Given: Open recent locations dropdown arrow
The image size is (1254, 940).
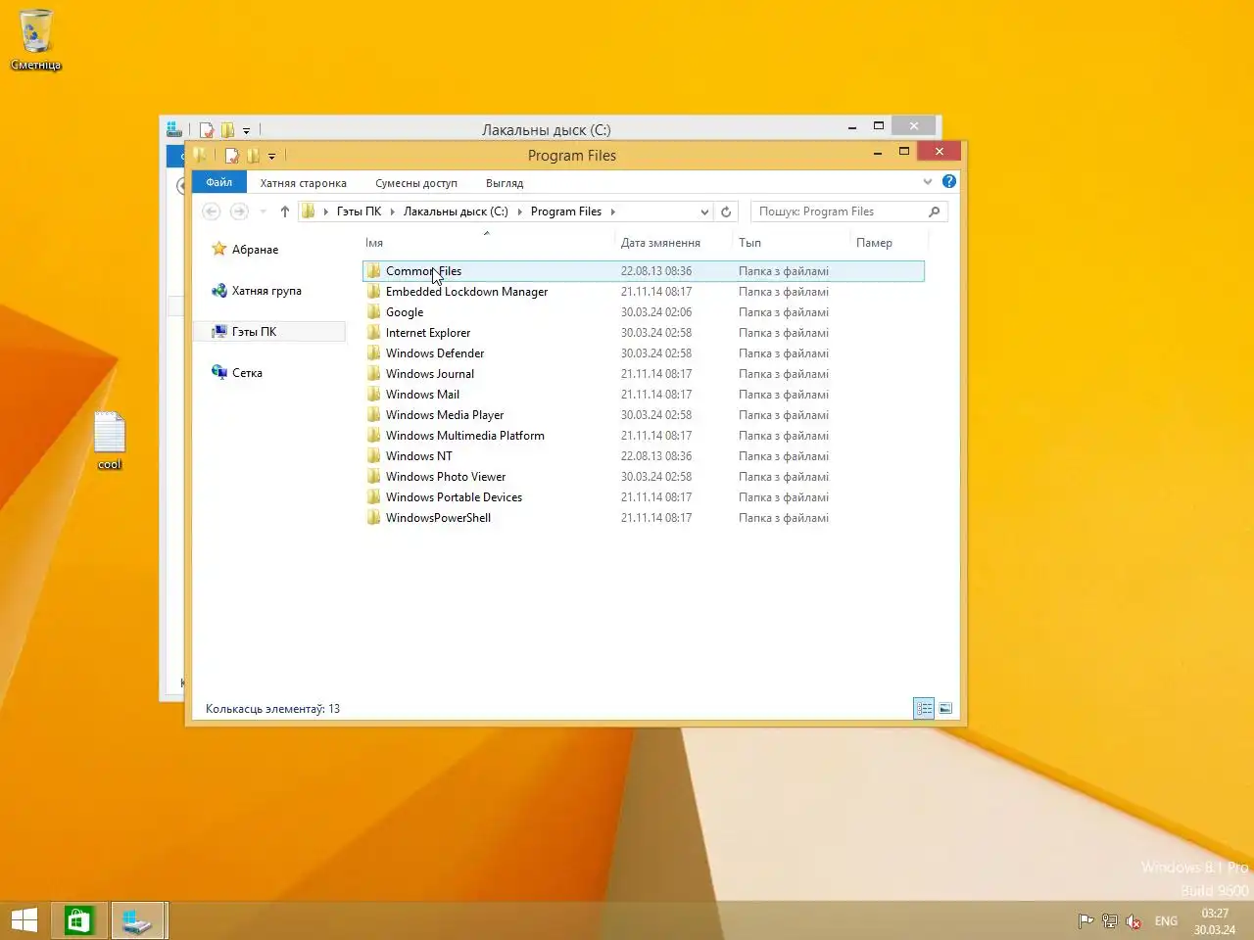Looking at the screenshot, I should tap(263, 211).
